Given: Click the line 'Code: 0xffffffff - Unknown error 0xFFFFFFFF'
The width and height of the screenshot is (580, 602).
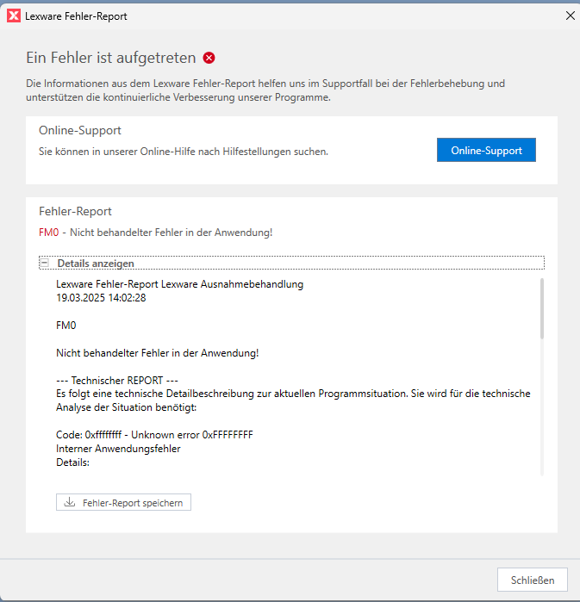Looking at the screenshot, I should point(154,435).
